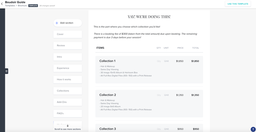
Task: Click the scroll down arrow icon
Action: (68, 126)
